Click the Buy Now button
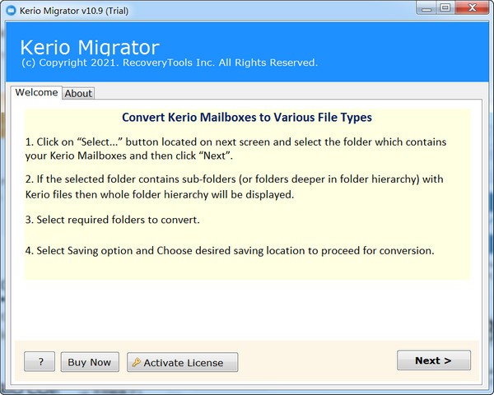494x395 pixels. [x=89, y=362]
